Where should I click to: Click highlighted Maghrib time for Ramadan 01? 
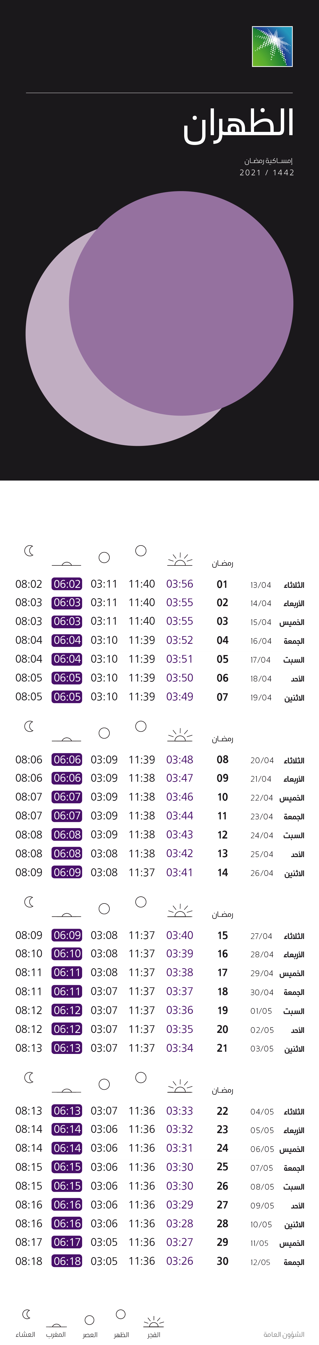tap(67, 584)
